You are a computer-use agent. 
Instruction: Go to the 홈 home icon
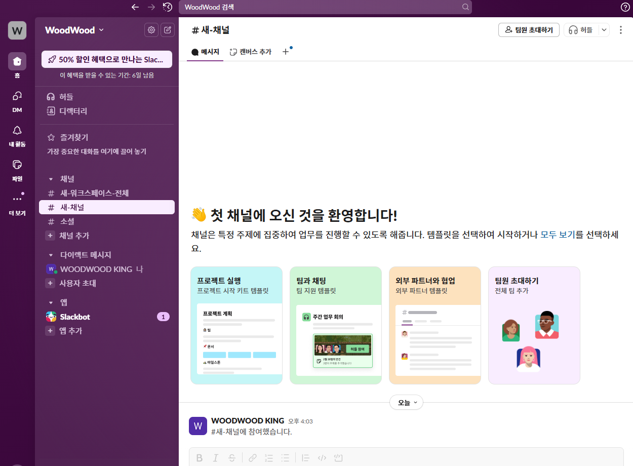17,61
